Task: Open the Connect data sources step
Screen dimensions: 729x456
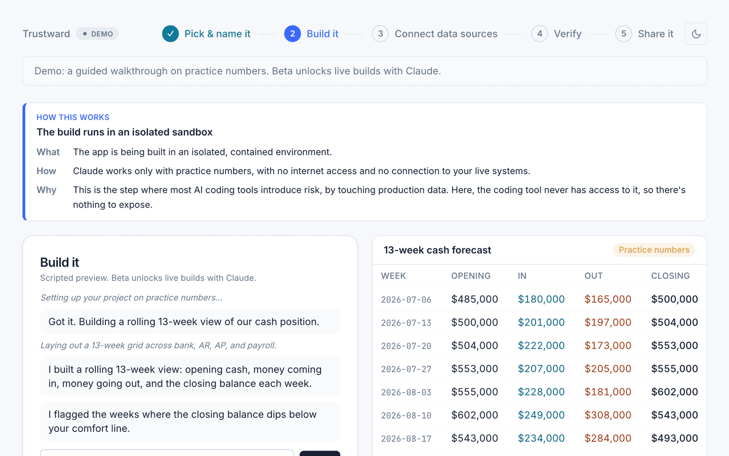Action: point(446,34)
